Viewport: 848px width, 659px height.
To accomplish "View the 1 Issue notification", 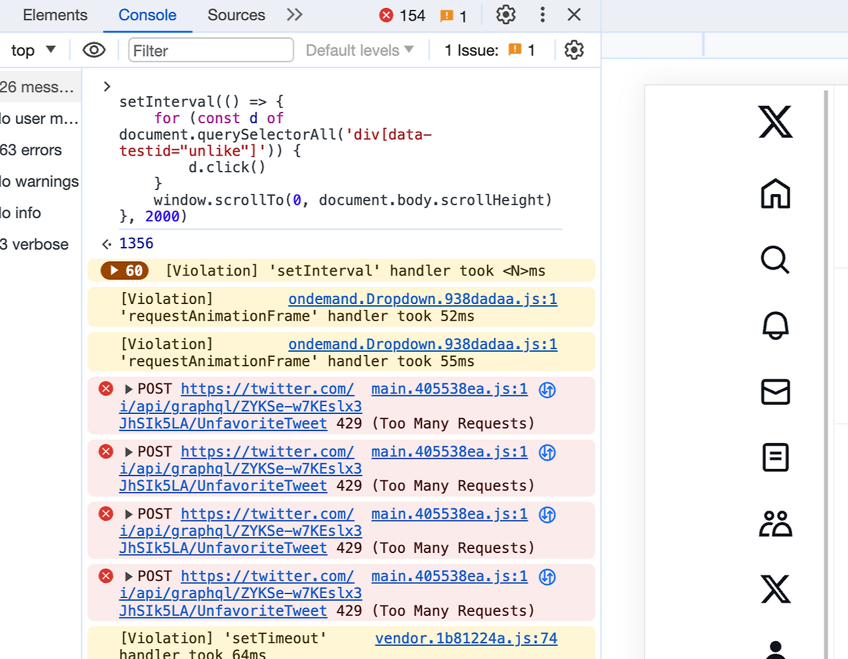I will [x=490, y=50].
